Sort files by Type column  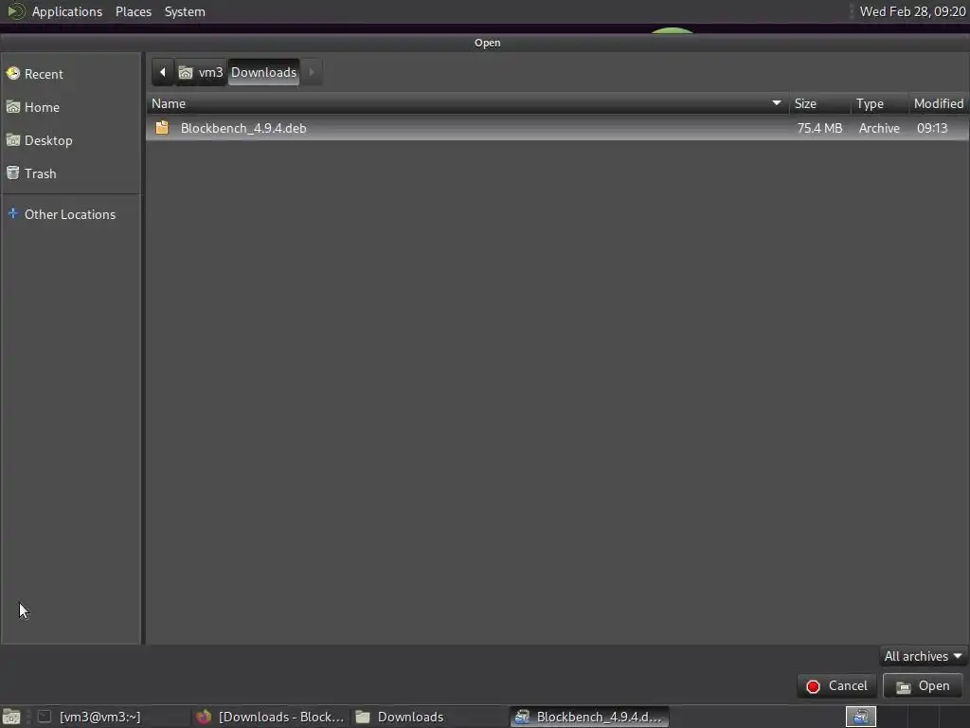879,103
